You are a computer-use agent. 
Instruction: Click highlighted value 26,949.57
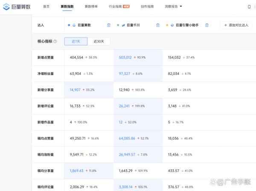[x=127, y=154]
